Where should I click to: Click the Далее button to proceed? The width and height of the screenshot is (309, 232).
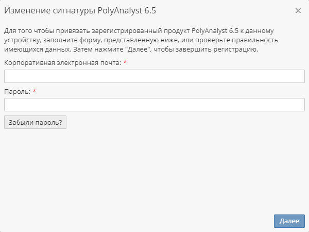(289, 221)
